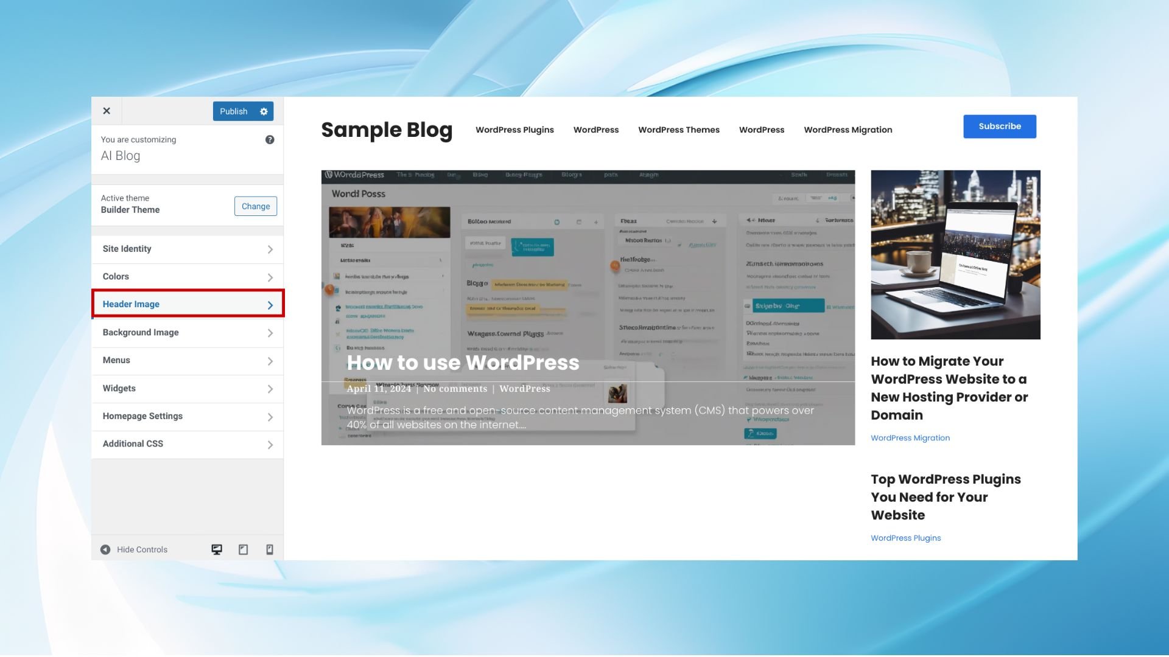Expand the Site Identity section
This screenshot has width=1169, height=657.
(x=187, y=249)
